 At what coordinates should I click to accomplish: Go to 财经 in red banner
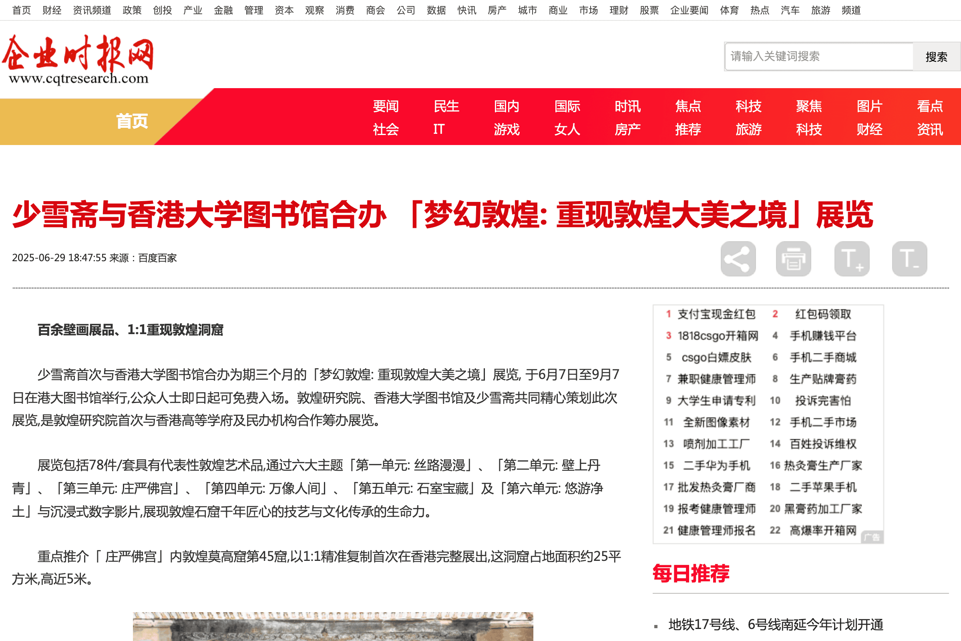[869, 129]
